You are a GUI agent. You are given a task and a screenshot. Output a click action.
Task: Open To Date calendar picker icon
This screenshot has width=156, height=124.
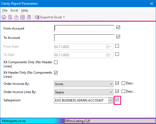click(x=109, y=55)
